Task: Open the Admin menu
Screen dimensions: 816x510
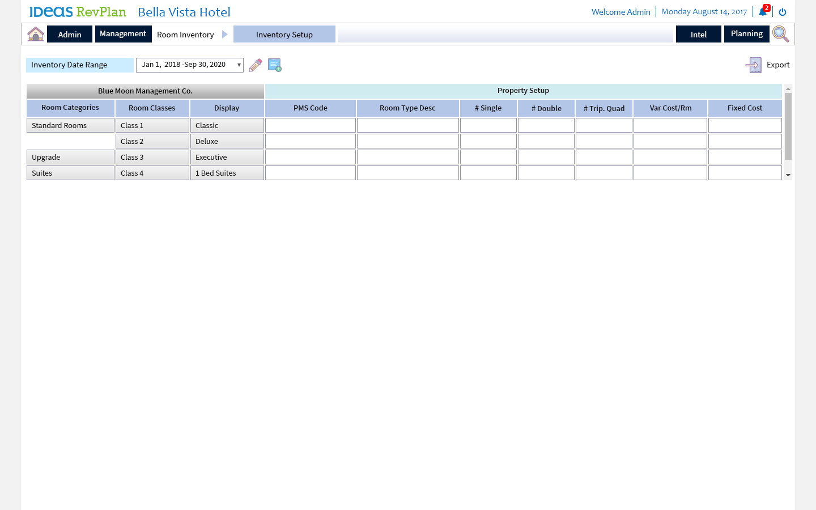Action: click(x=70, y=35)
